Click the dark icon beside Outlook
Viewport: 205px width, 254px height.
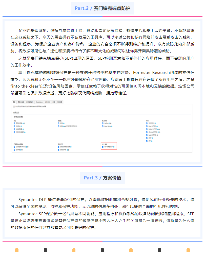click(111, 123)
